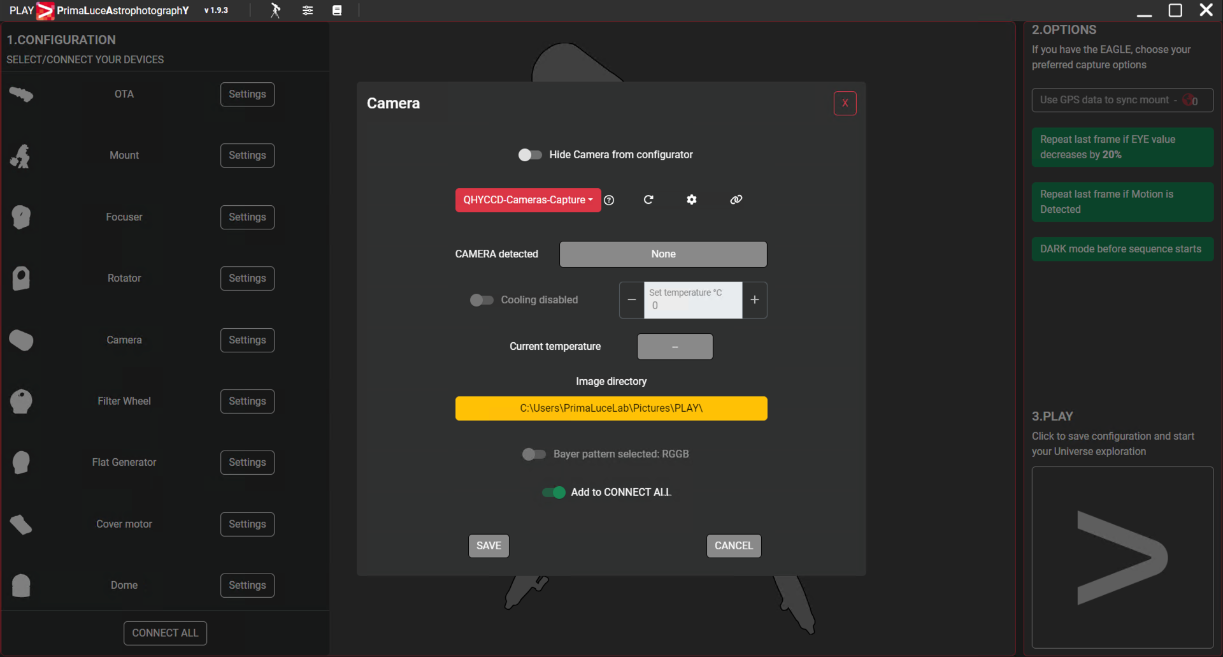The image size is (1223, 657).
Task: Click the Camera device icon in sidebar
Action: click(21, 340)
